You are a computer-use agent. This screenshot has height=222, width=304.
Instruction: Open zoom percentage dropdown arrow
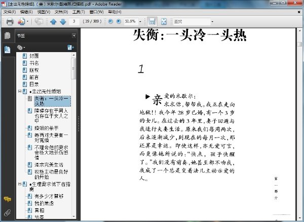point(140,21)
